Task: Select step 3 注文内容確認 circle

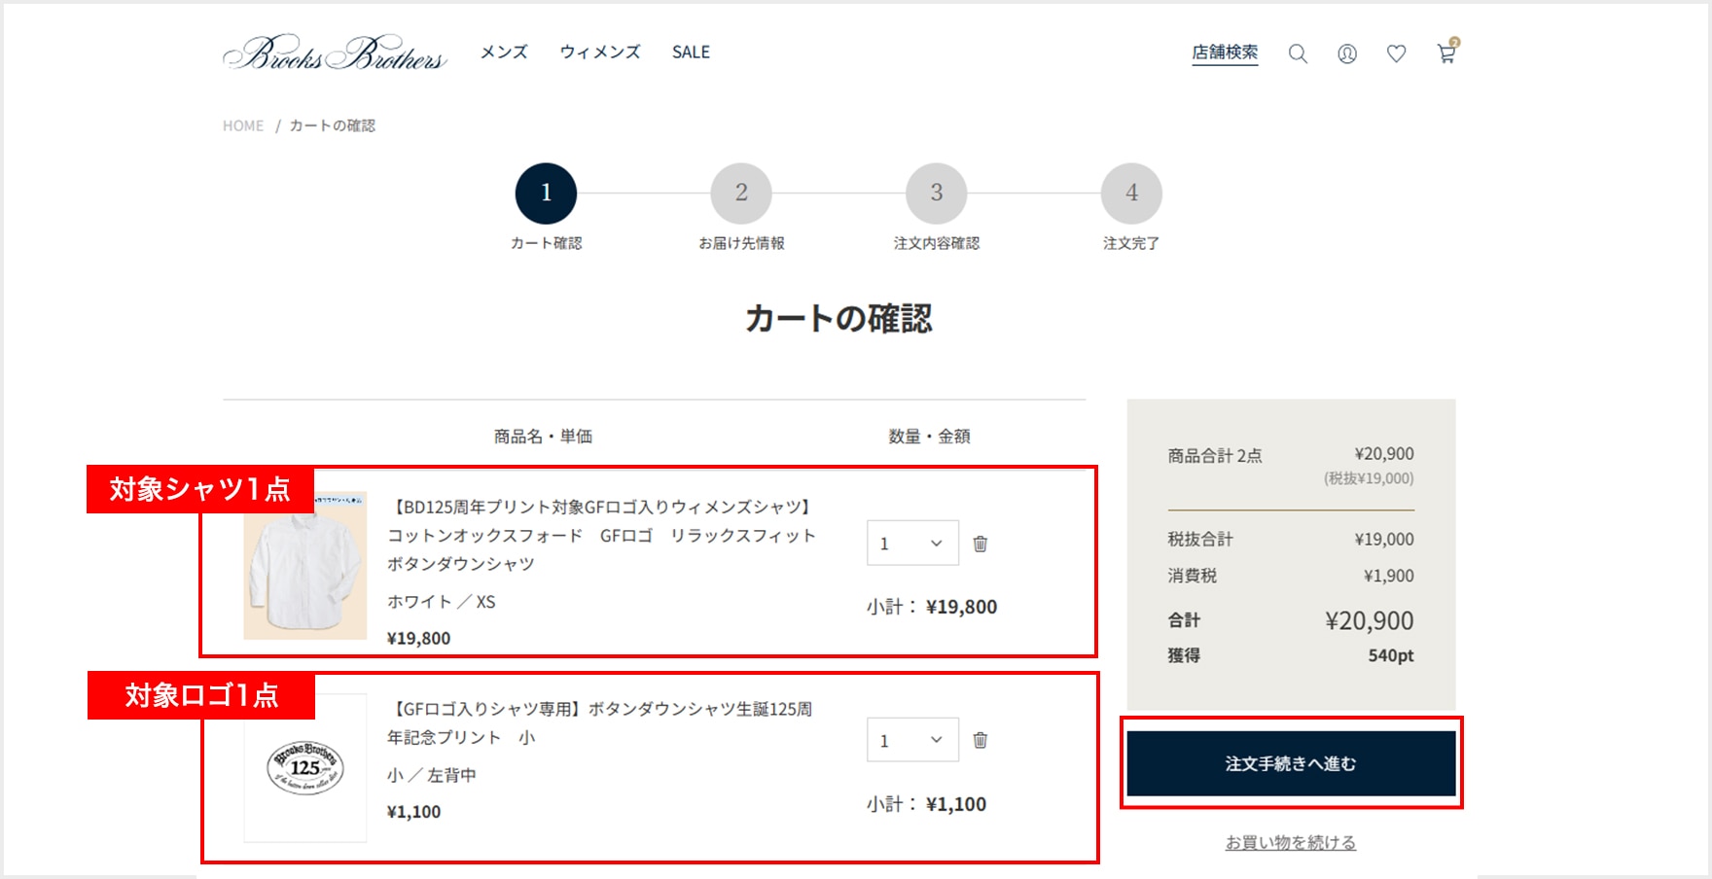Action: 937,193
